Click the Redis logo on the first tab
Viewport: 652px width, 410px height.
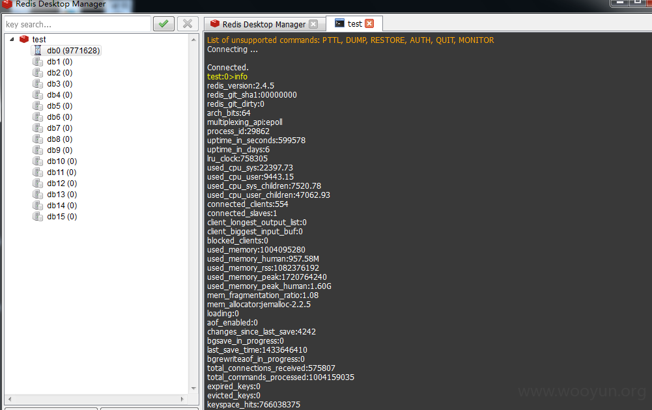pyautogui.click(x=214, y=23)
